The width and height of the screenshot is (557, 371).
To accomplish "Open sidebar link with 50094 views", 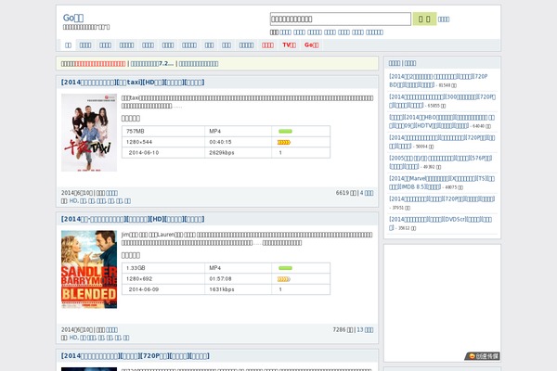I will tap(442, 142).
